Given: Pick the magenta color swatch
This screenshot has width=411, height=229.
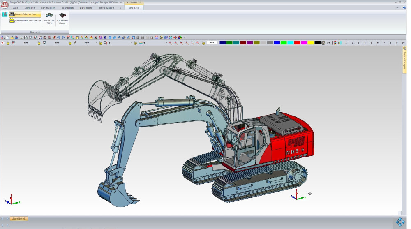Looking at the screenshot, I should (x=304, y=42).
